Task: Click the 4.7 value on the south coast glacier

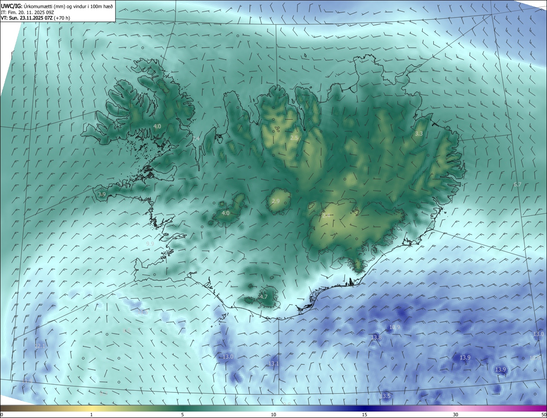Action: 264,297
